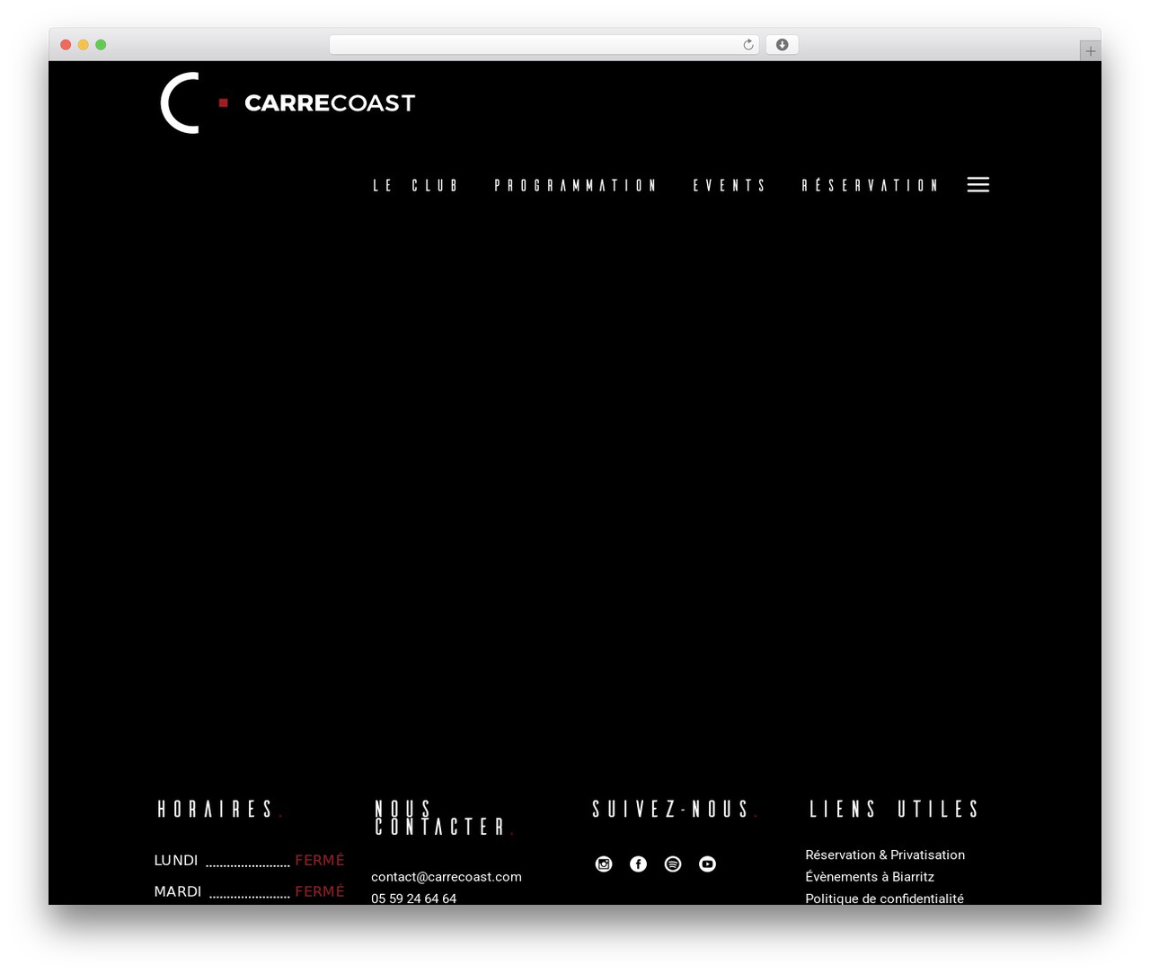Open a new browser tab with plus
The image size is (1150, 974).
pos(1091,51)
